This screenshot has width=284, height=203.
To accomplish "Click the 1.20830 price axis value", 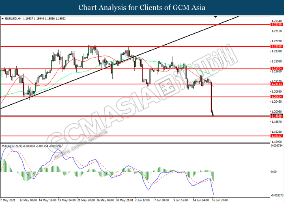I will coord(277,91).
